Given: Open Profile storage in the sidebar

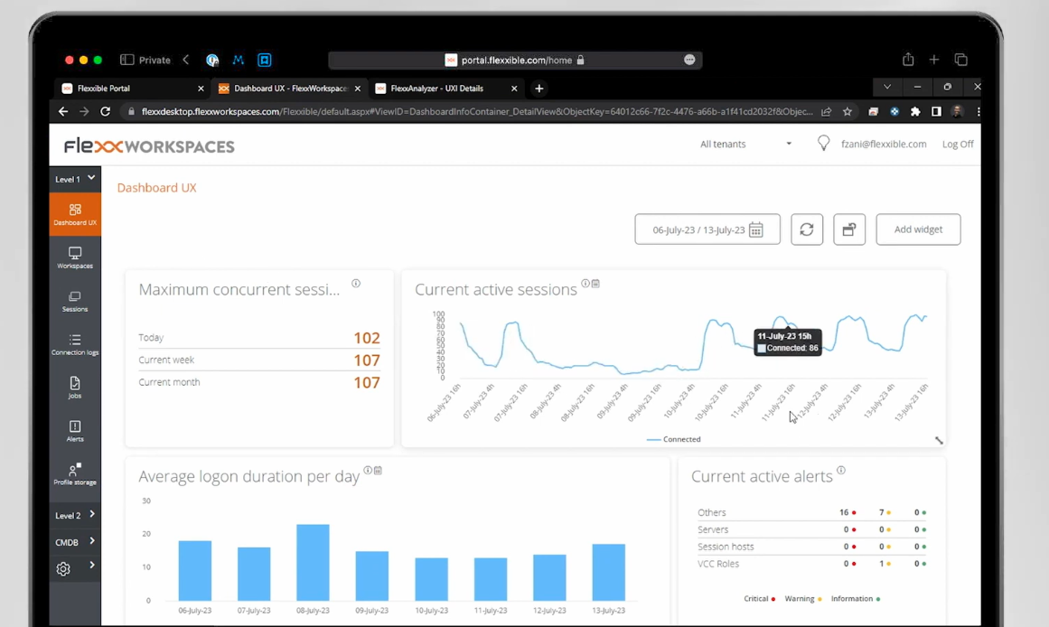Looking at the screenshot, I should [x=75, y=473].
